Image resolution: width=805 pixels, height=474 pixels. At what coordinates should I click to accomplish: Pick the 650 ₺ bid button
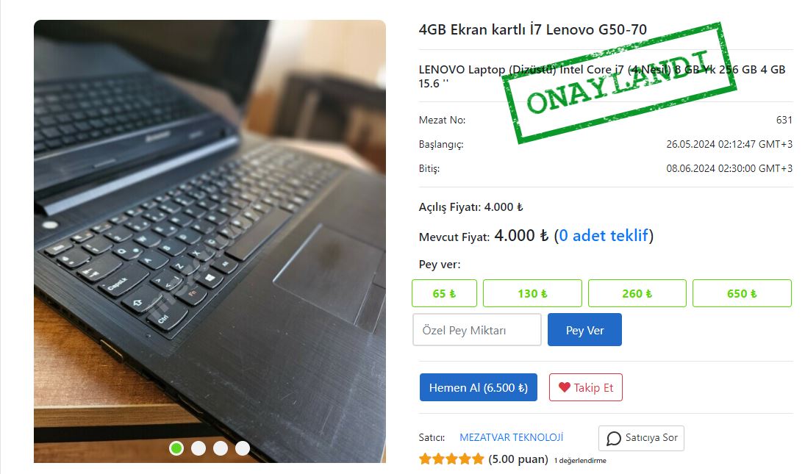pos(742,293)
